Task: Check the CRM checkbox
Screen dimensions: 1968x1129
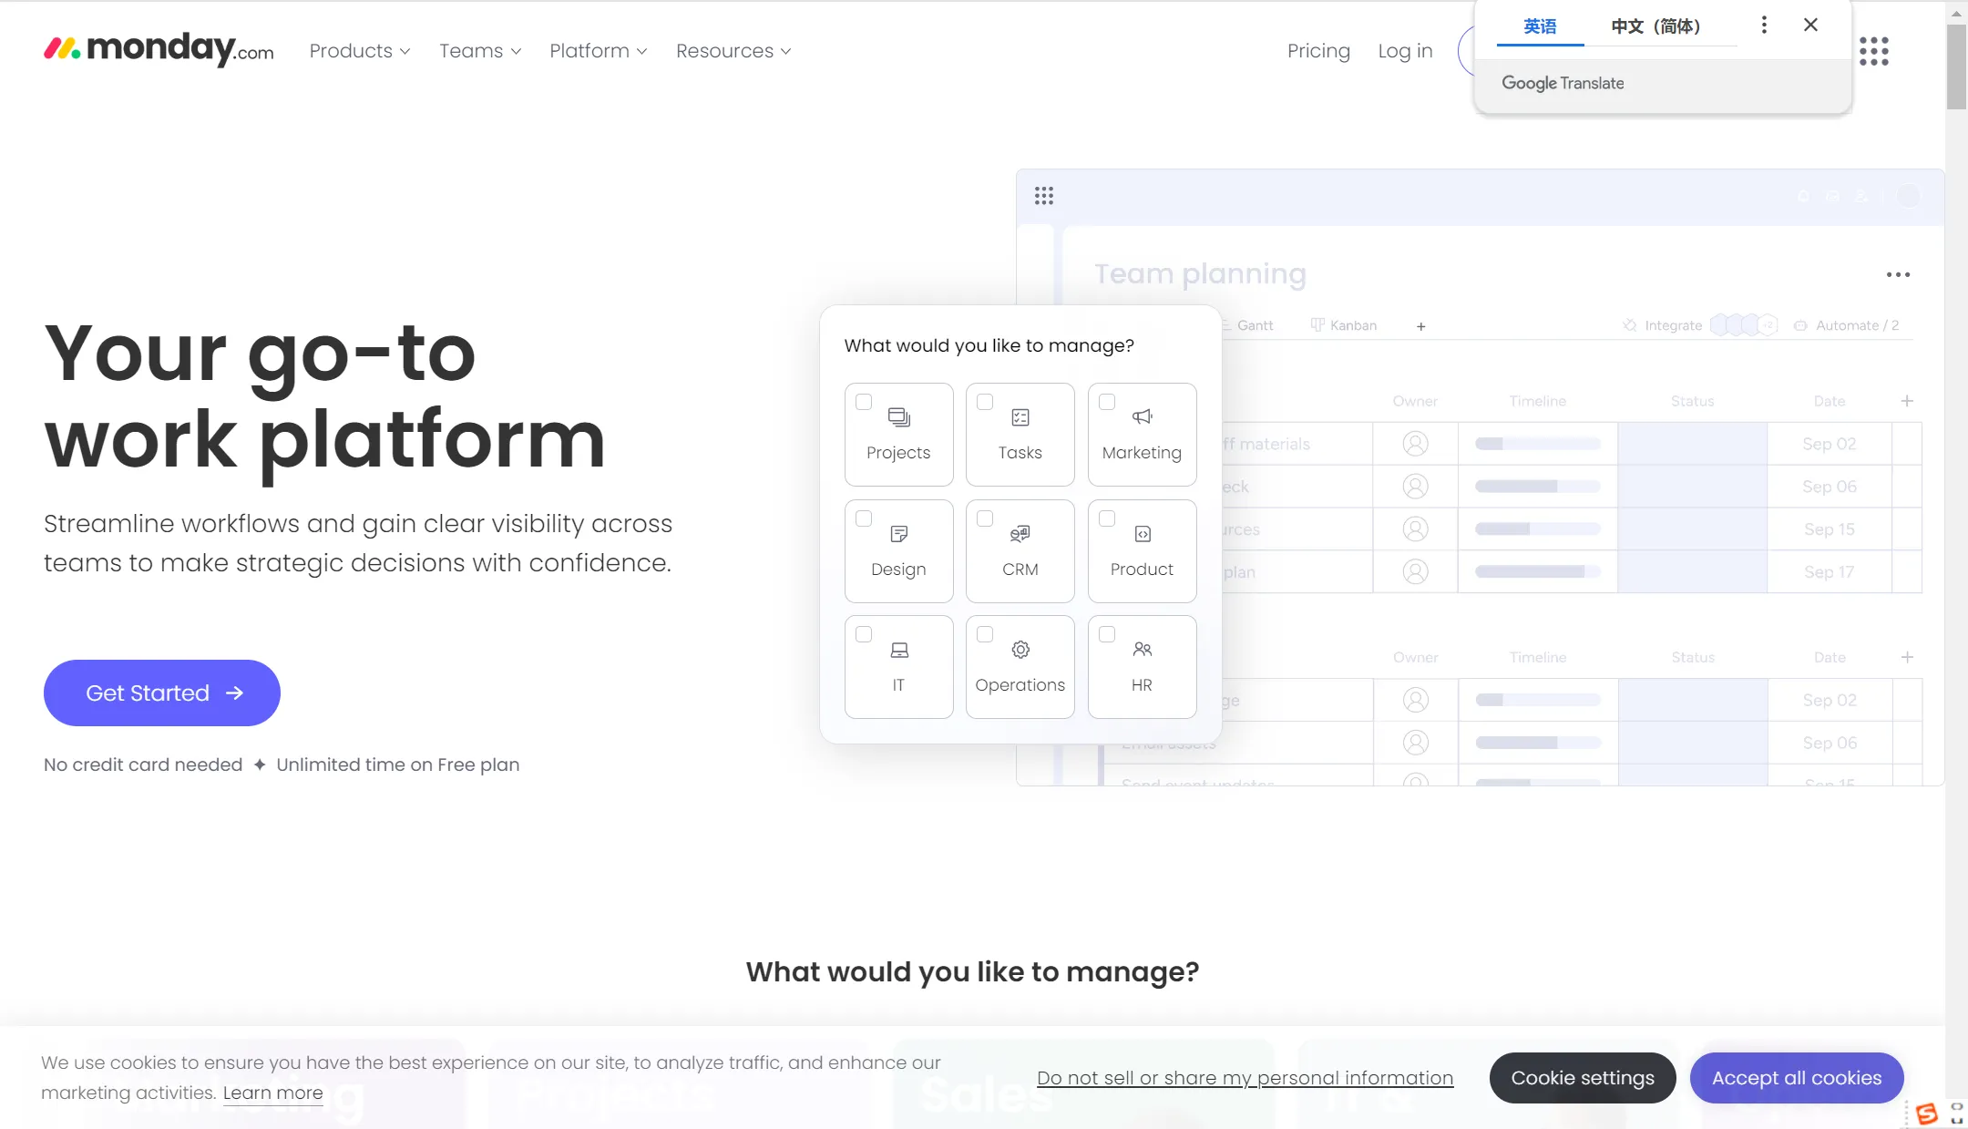Action: tap(985, 518)
